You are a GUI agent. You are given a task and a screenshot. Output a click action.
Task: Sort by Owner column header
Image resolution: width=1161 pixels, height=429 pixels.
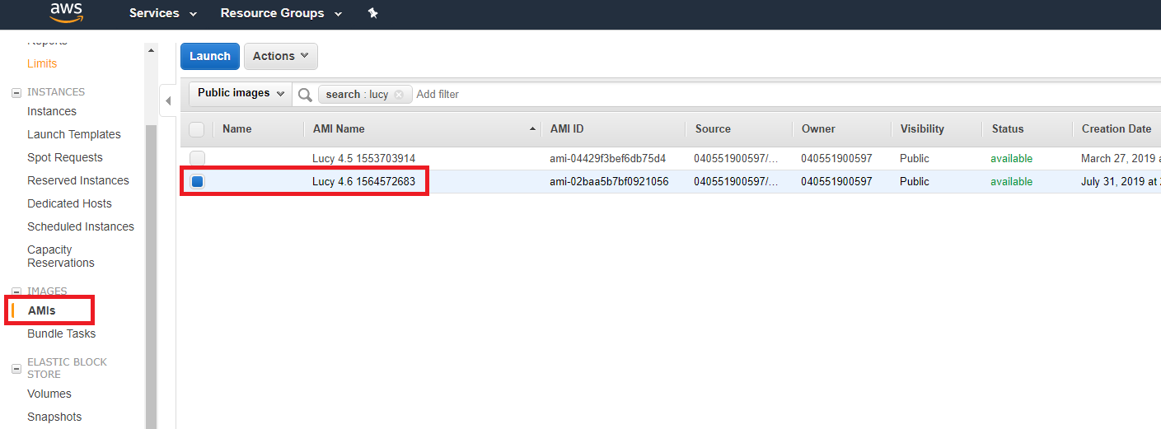pos(818,129)
